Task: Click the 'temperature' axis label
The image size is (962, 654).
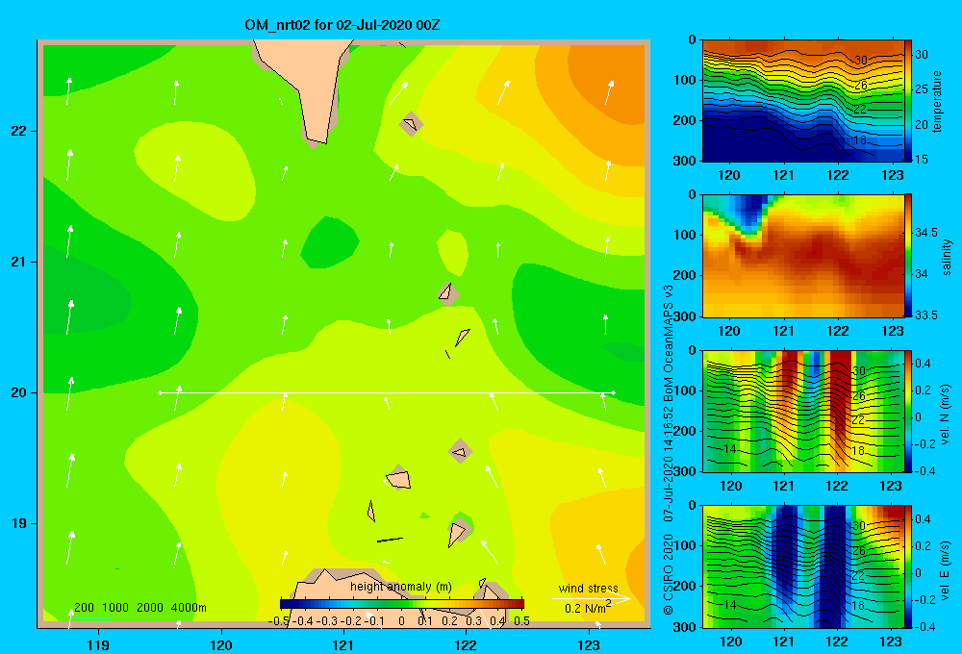Action: pos(937,101)
